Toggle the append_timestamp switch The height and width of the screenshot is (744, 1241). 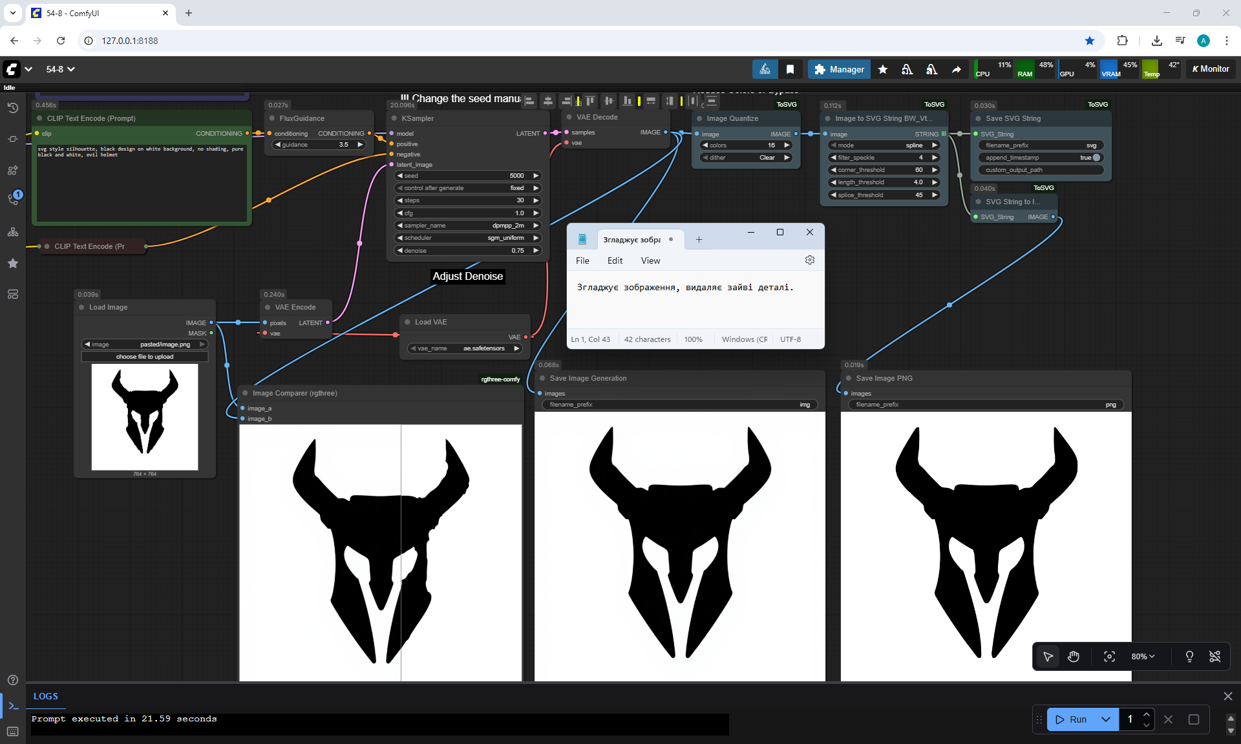click(x=1096, y=158)
